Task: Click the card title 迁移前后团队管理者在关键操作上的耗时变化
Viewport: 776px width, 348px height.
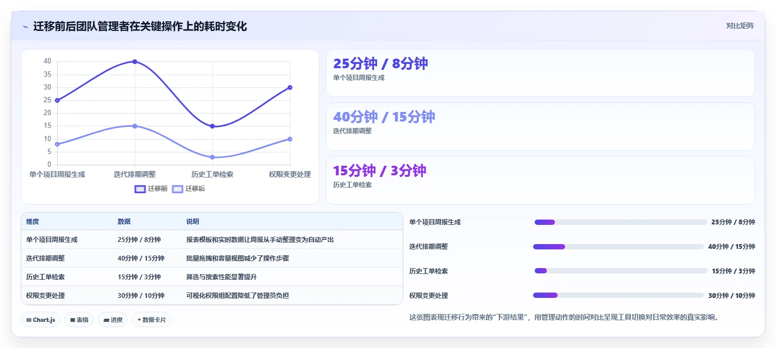Action: click(140, 27)
